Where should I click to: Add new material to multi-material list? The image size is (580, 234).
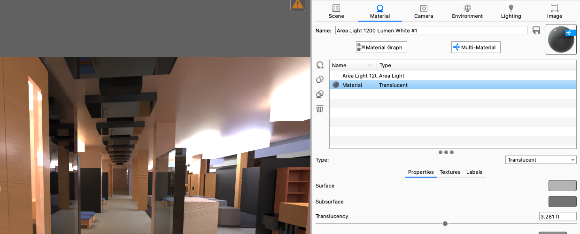(320, 65)
